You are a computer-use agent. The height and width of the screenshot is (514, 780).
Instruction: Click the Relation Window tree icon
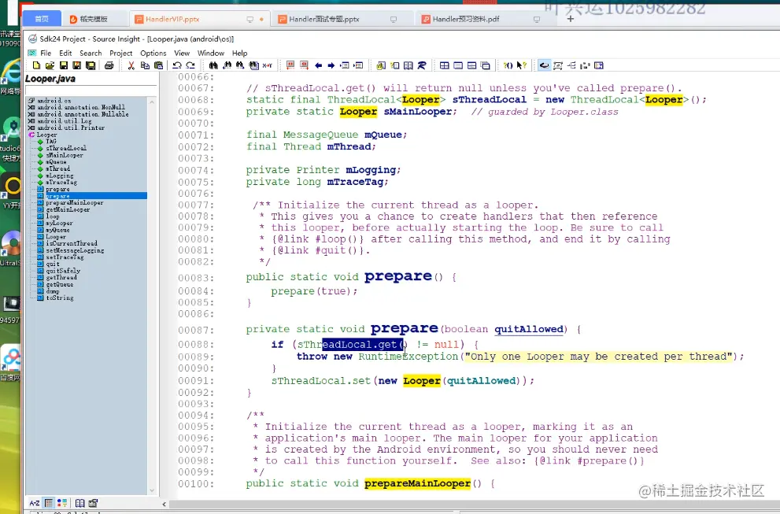pos(571,65)
